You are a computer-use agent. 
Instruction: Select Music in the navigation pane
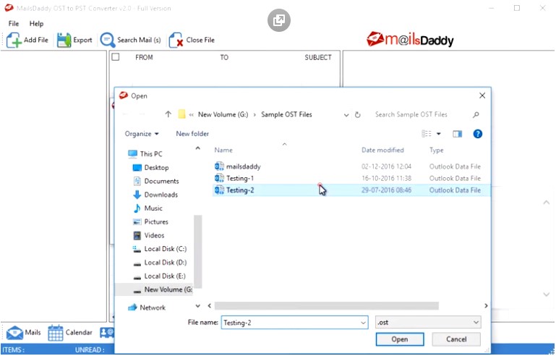[153, 208]
